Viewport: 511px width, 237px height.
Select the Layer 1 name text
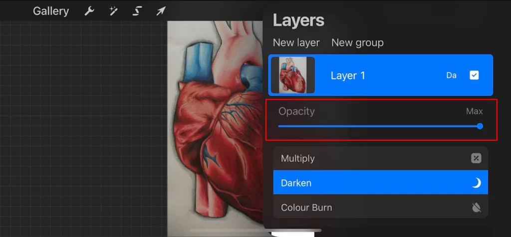pos(348,76)
